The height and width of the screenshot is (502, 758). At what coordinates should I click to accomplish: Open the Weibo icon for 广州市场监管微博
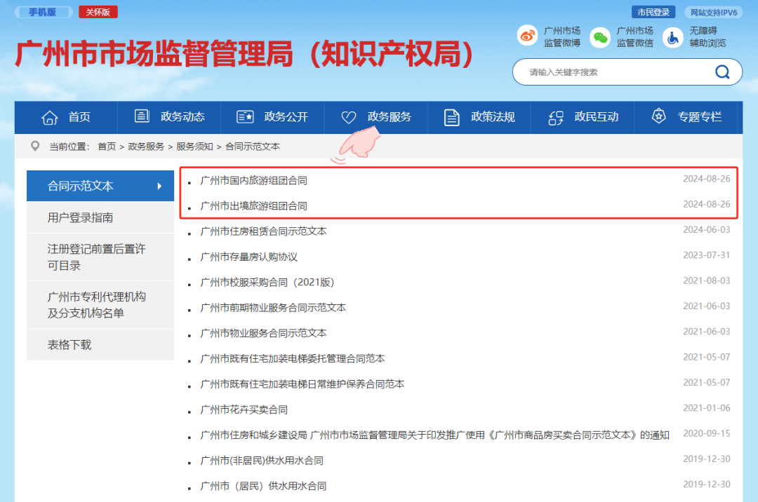(527, 36)
